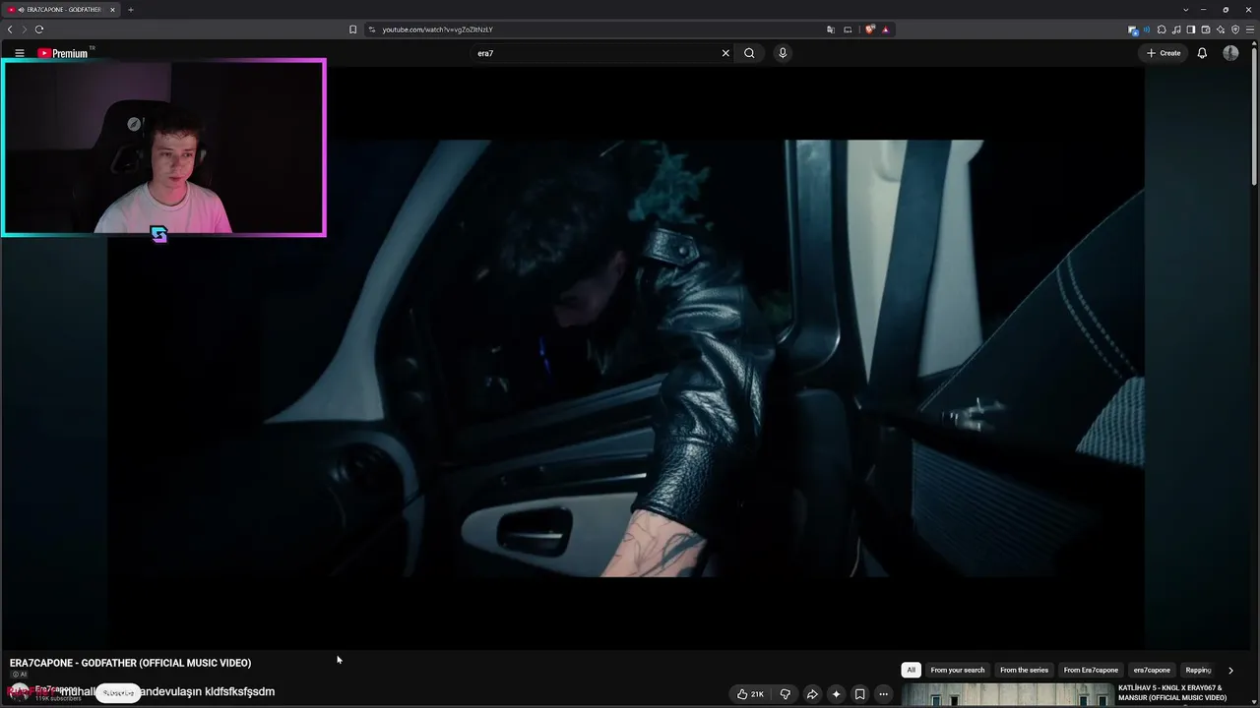Open YouTube notifications bell
This screenshot has width=1260, height=708.
[1202, 53]
